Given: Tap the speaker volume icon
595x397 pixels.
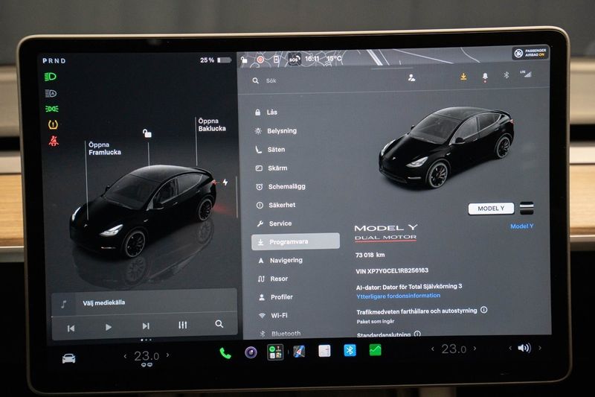Looking at the screenshot, I should [524, 348].
